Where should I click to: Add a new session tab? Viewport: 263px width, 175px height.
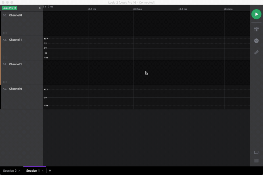[50, 171]
